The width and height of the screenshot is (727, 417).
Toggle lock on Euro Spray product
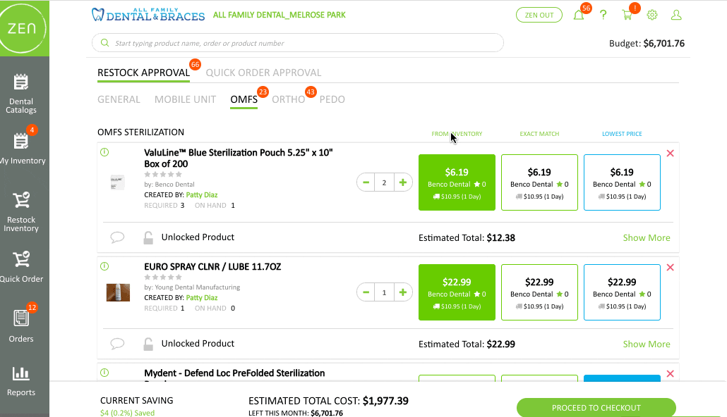point(148,344)
